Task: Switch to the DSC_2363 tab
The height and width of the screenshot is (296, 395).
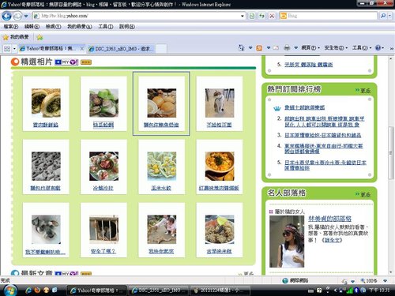Action: (121, 49)
